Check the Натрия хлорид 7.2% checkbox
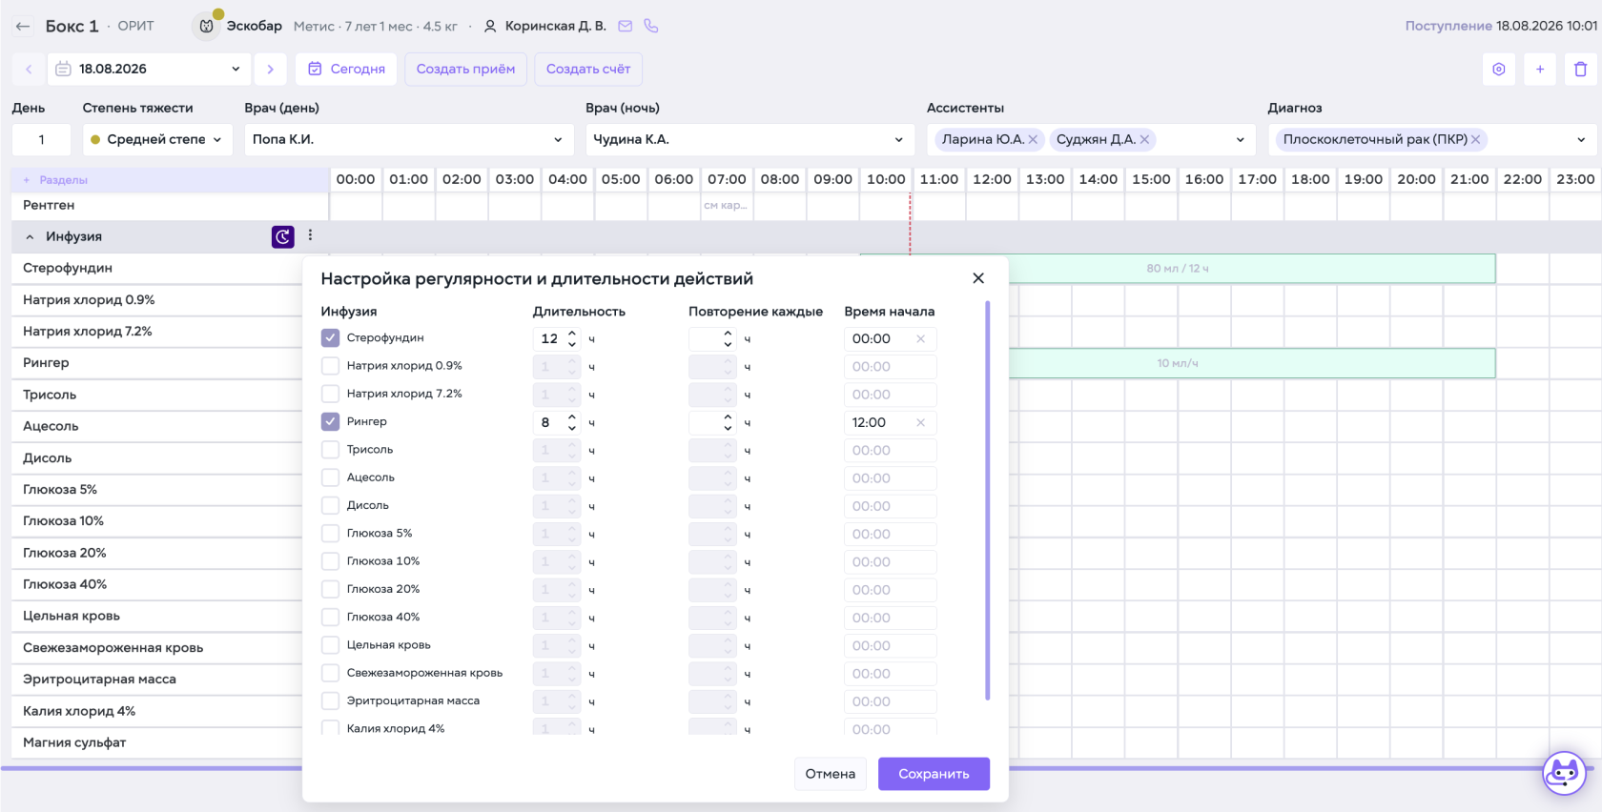Viewport: 1602px width, 812px height. [x=330, y=394]
